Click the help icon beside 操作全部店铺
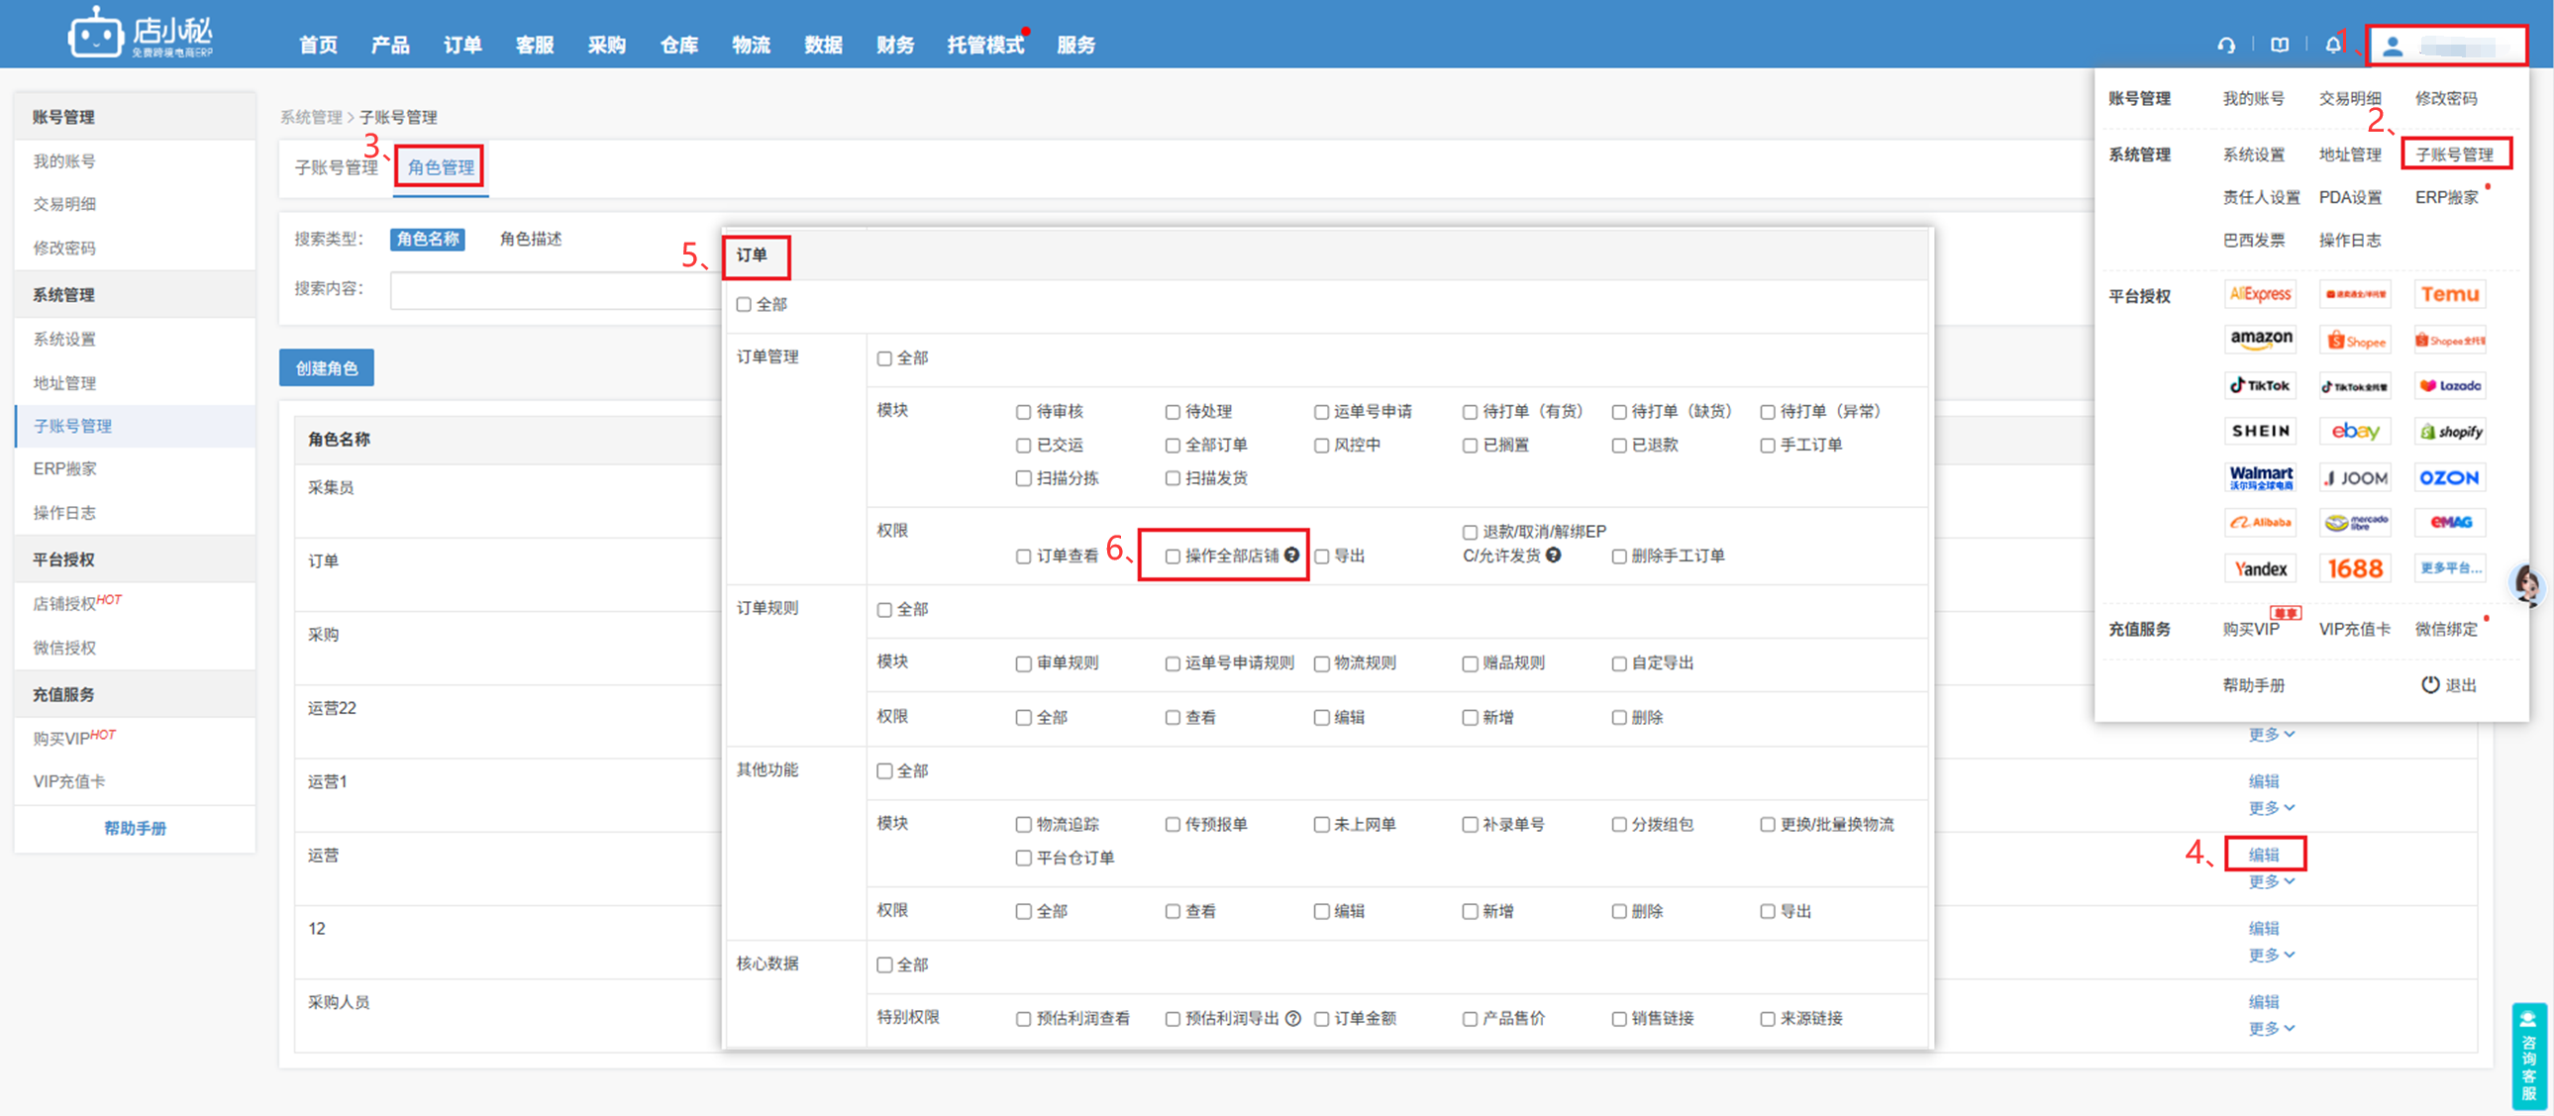This screenshot has width=2554, height=1116. coord(1291,555)
